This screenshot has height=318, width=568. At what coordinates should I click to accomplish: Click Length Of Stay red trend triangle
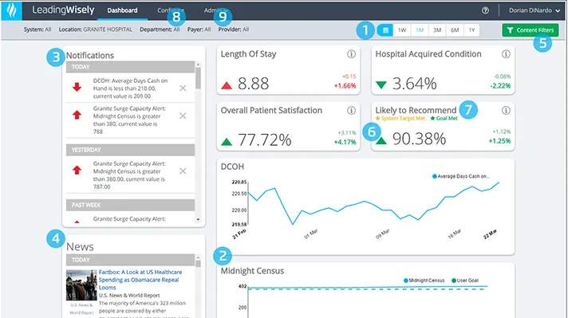(227, 85)
